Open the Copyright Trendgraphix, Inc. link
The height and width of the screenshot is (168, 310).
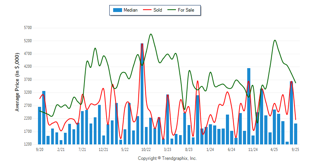tap(167, 159)
